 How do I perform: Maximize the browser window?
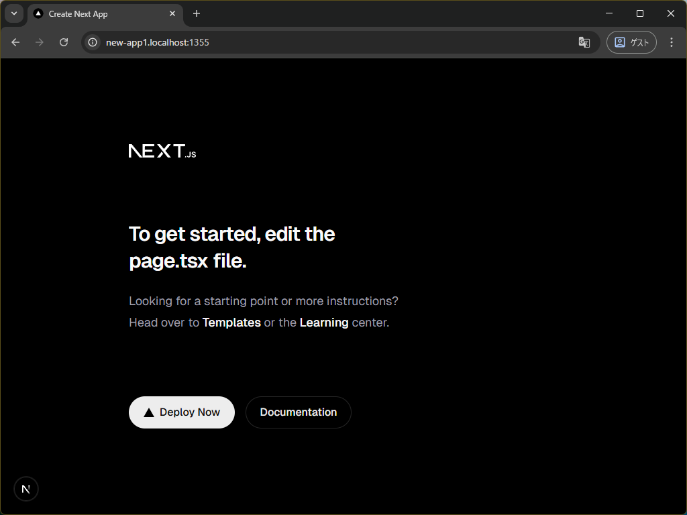[x=639, y=13]
